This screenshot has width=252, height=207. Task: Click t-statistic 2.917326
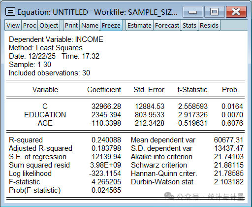(x=193, y=115)
